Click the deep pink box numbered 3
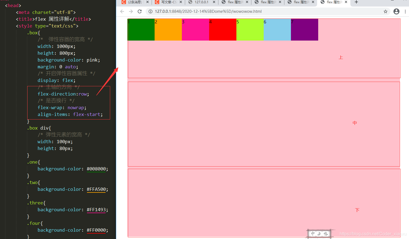This screenshot has width=409, height=239. (196, 30)
